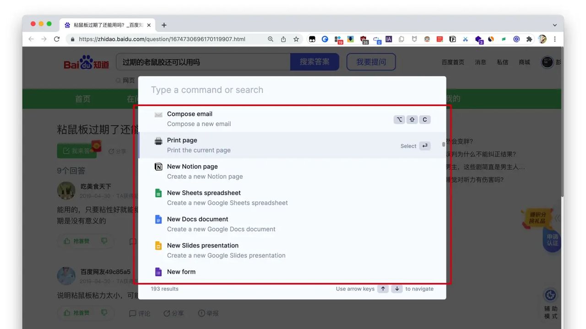Select the Print page command

tap(292, 145)
